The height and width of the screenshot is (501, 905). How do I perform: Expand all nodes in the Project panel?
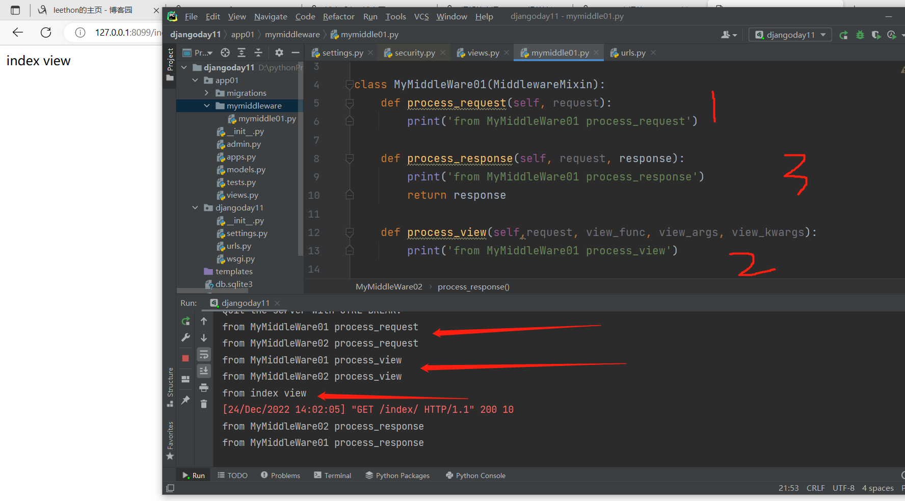point(242,52)
